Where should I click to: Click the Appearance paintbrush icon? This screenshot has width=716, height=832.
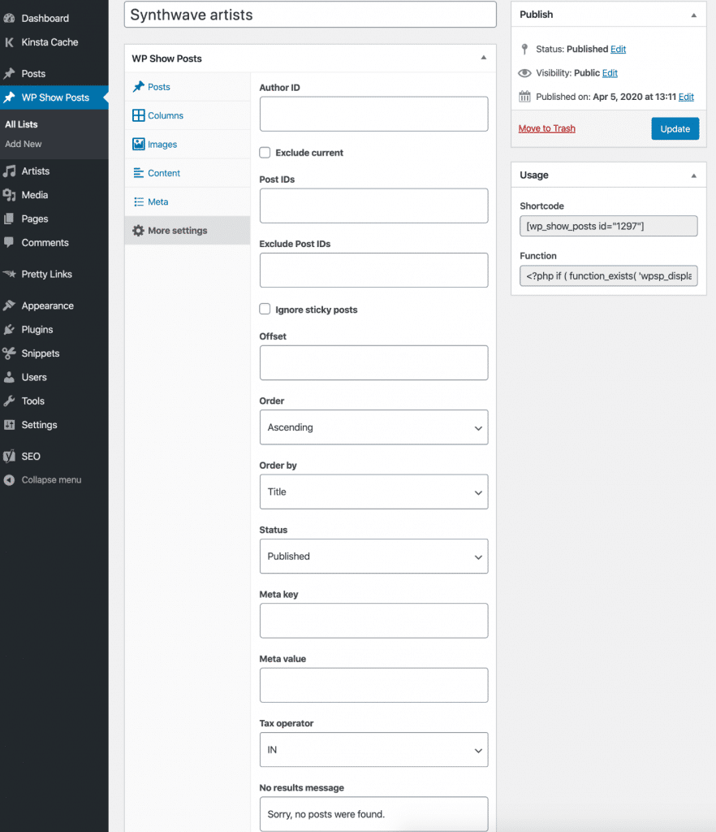tap(9, 305)
